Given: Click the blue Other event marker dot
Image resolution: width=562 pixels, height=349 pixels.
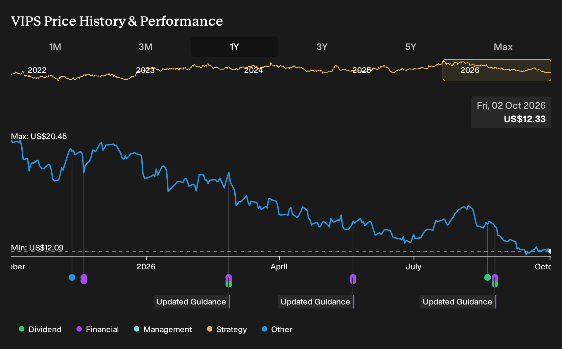Looking at the screenshot, I should point(72,277).
